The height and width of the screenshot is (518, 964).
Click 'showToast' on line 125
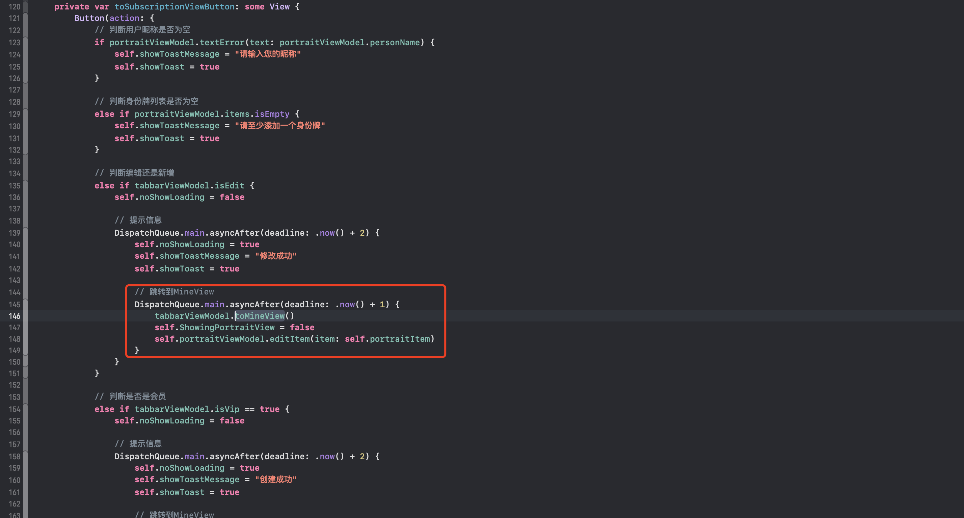162,67
